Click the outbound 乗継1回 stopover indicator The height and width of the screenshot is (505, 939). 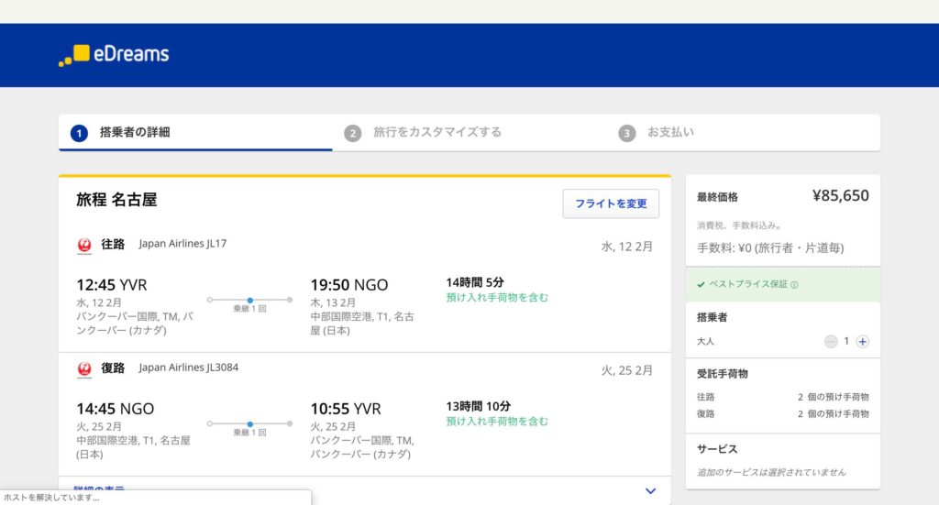point(249,302)
